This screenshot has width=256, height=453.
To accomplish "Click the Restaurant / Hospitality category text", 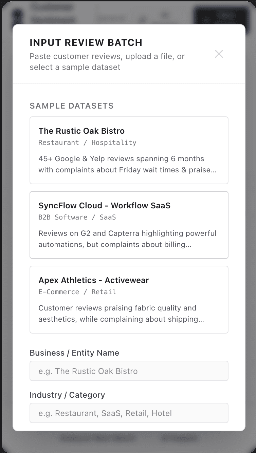I will (x=87, y=143).
